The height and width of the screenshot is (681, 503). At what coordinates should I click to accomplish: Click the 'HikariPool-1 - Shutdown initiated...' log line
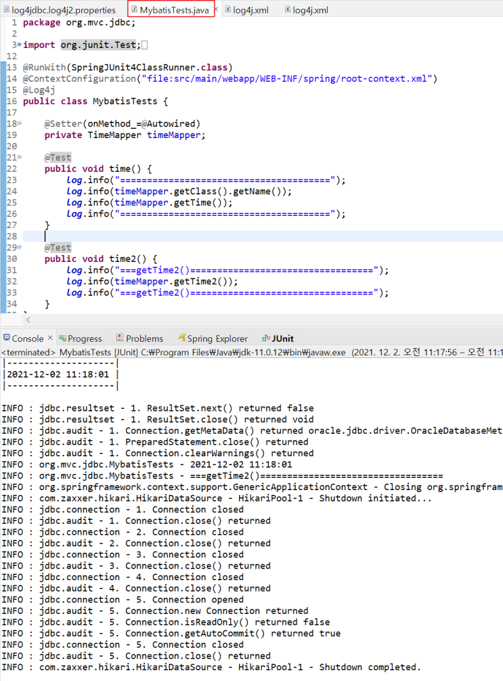click(x=217, y=499)
